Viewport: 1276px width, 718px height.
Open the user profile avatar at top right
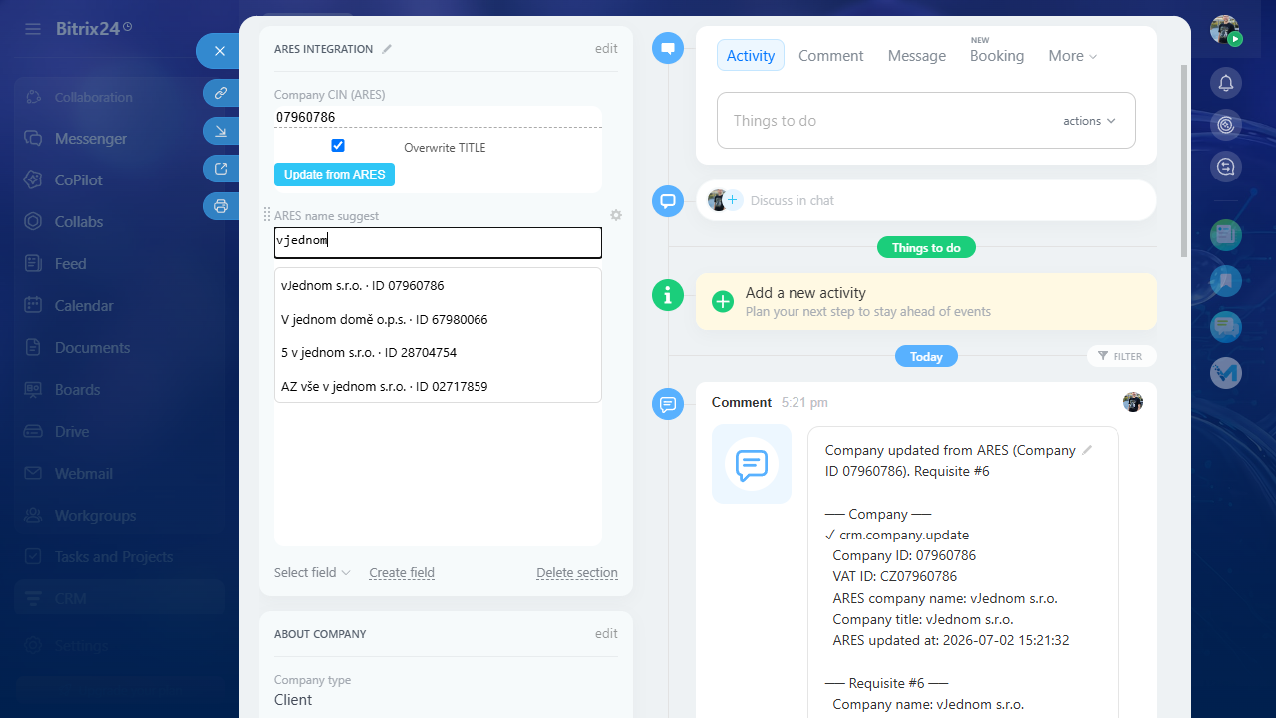1225,30
